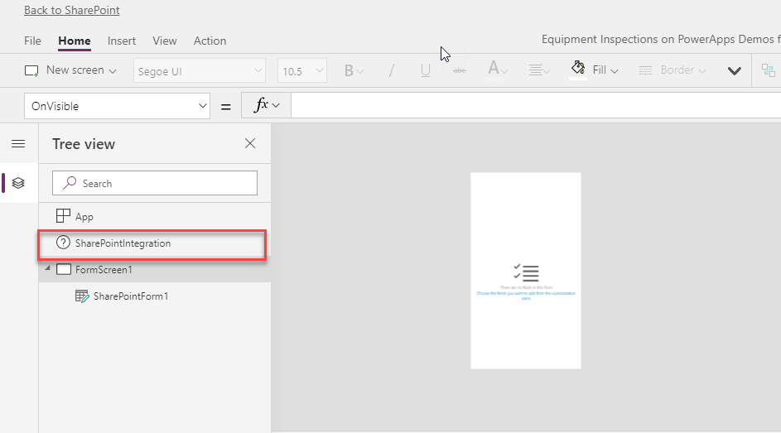781x433 pixels.
Task: Click the Reorder icon at ribbon edge
Action: [769, 70]
